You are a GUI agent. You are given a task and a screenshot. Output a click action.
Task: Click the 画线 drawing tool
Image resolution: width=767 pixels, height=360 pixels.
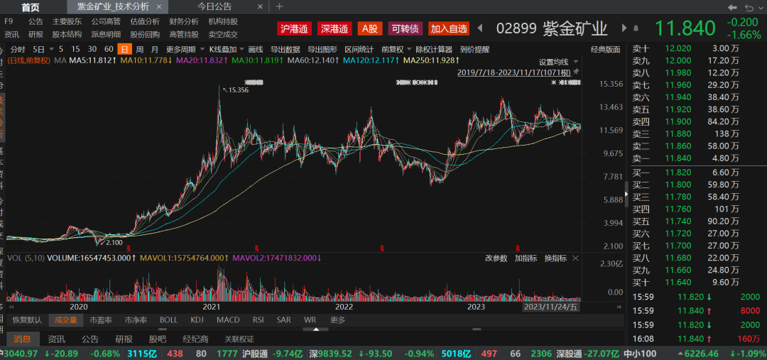click(x=256, y=50)
